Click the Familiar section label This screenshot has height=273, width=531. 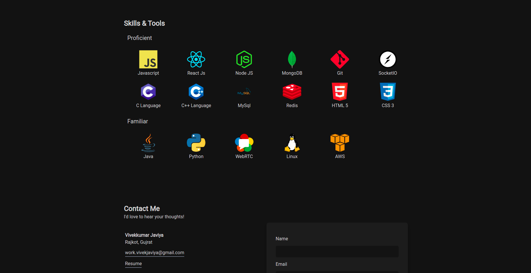(138, 121)
